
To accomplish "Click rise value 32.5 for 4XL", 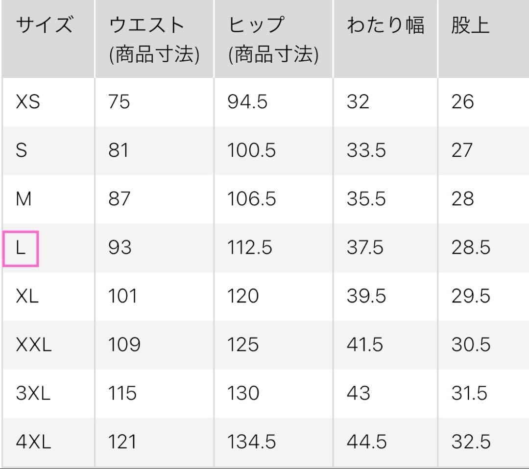I will tap(471, 442).
